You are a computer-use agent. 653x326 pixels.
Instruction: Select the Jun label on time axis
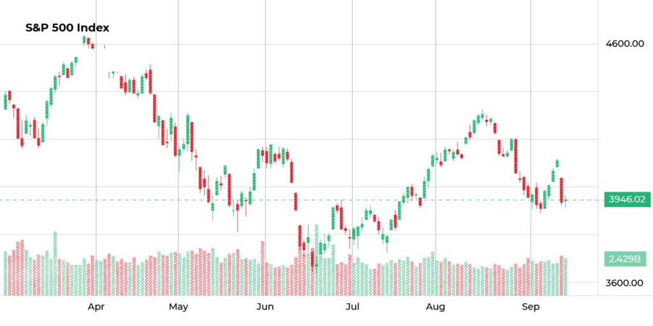(x=265, y=308)
